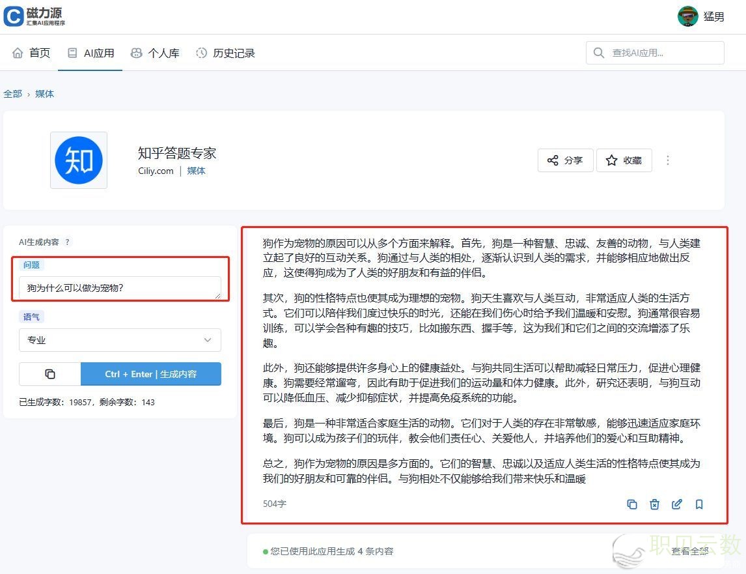Click the 历史记录 clock icon
Viewport: 746px width, 574px height.
(202, 53)
